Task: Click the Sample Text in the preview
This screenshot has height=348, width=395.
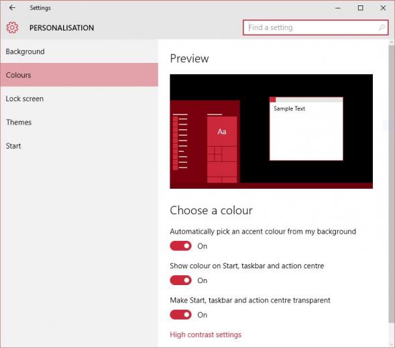Action: pyautogui.click(x=290, y=108)
